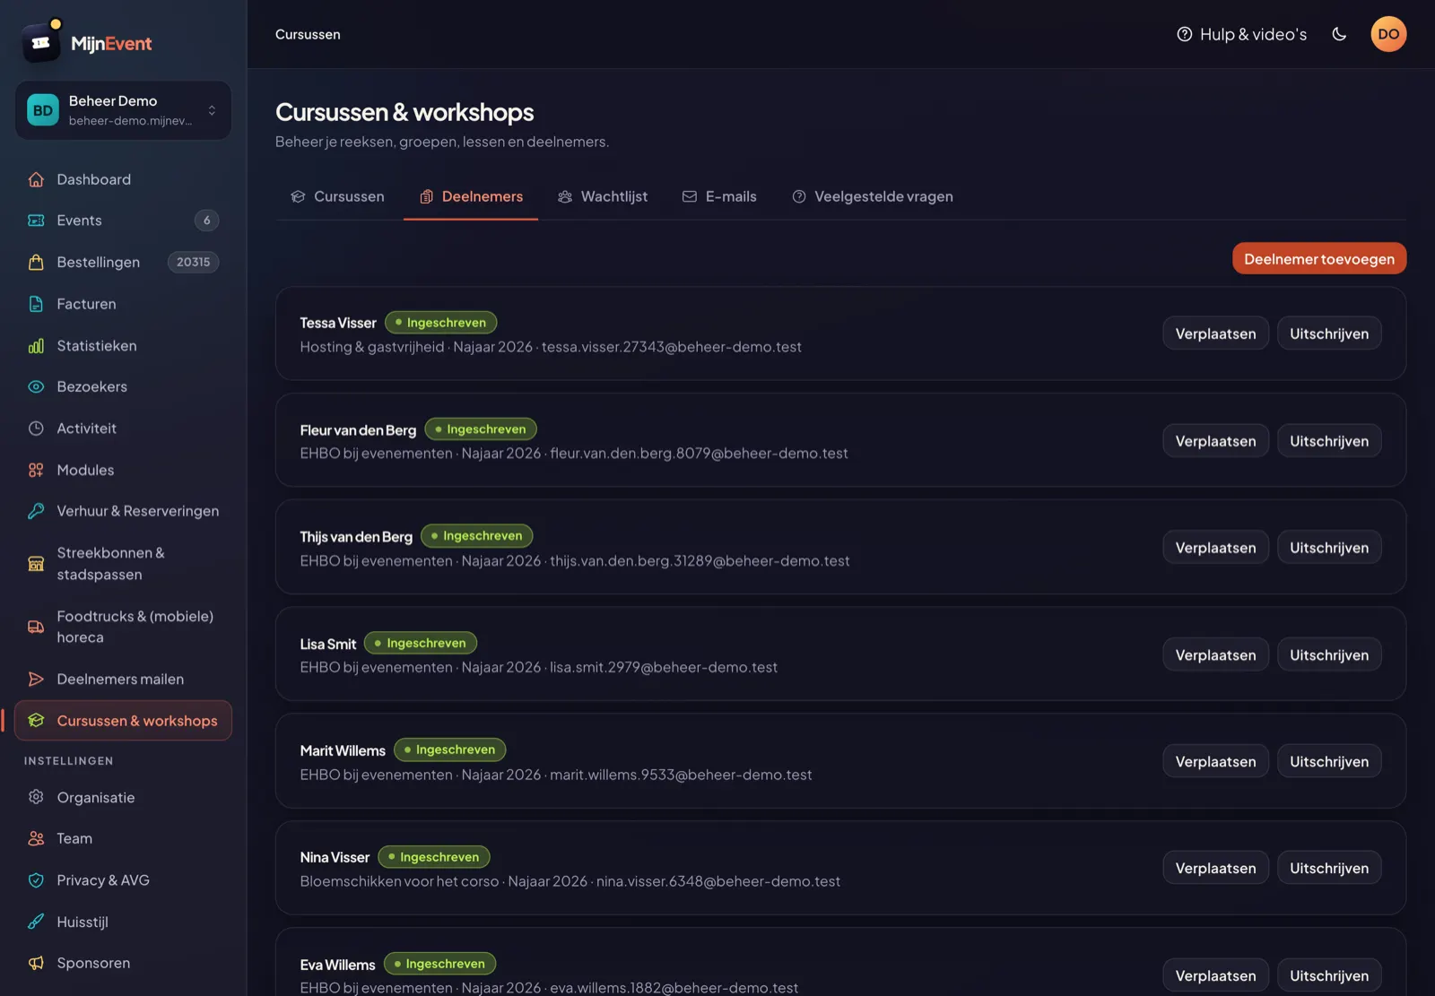The image size is (1435, 996).
Task: Click the Verhuur & Reserveringen key icon
Action: [x=36, y=511]
